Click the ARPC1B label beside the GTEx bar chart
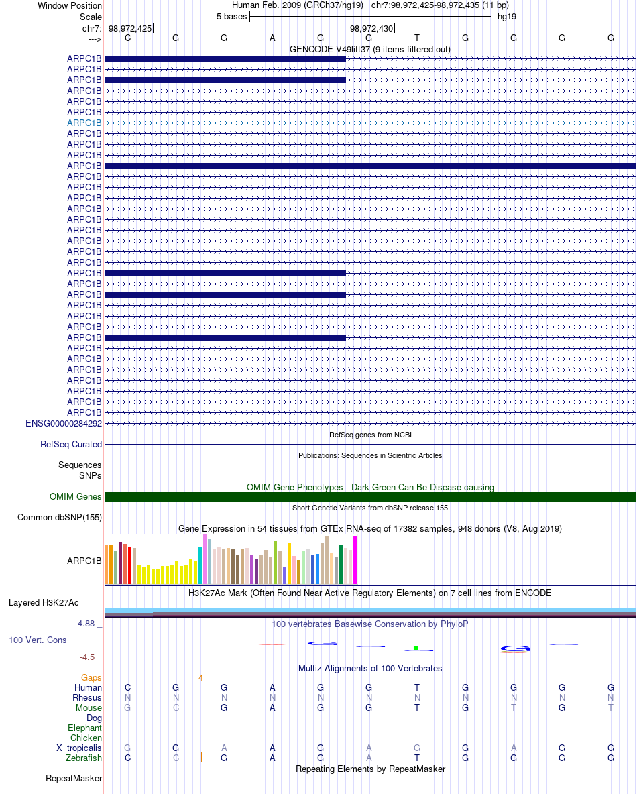Image resolution: width=637 pixels, height=794 pixels. [84, 561]
